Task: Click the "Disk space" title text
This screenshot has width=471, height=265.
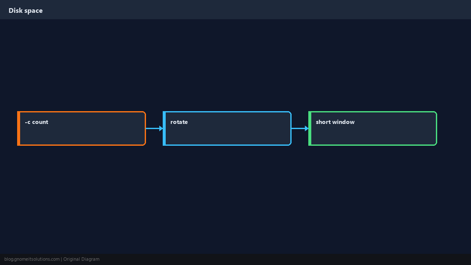Action: [26, 11]
